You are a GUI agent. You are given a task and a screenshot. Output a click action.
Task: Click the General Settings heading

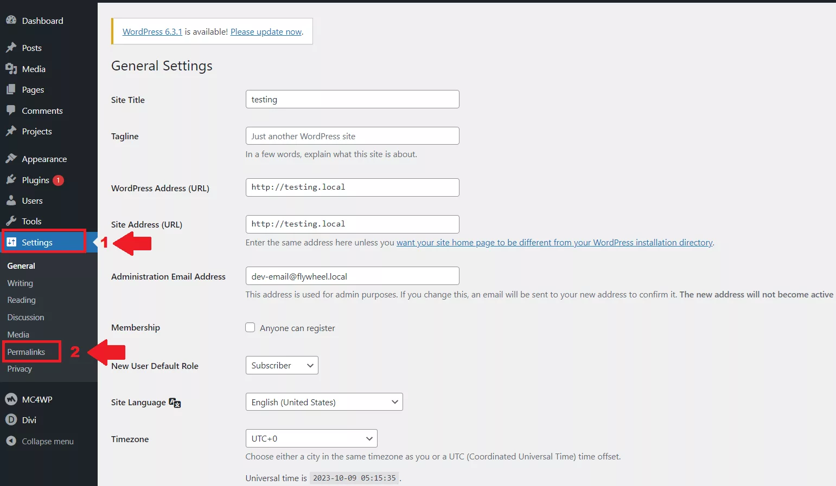coord(162,66)
